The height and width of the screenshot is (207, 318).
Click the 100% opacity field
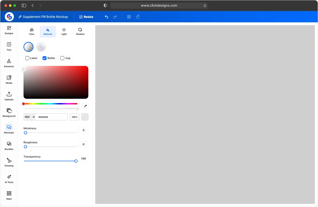pyautogui.click(x=75, y=117)
